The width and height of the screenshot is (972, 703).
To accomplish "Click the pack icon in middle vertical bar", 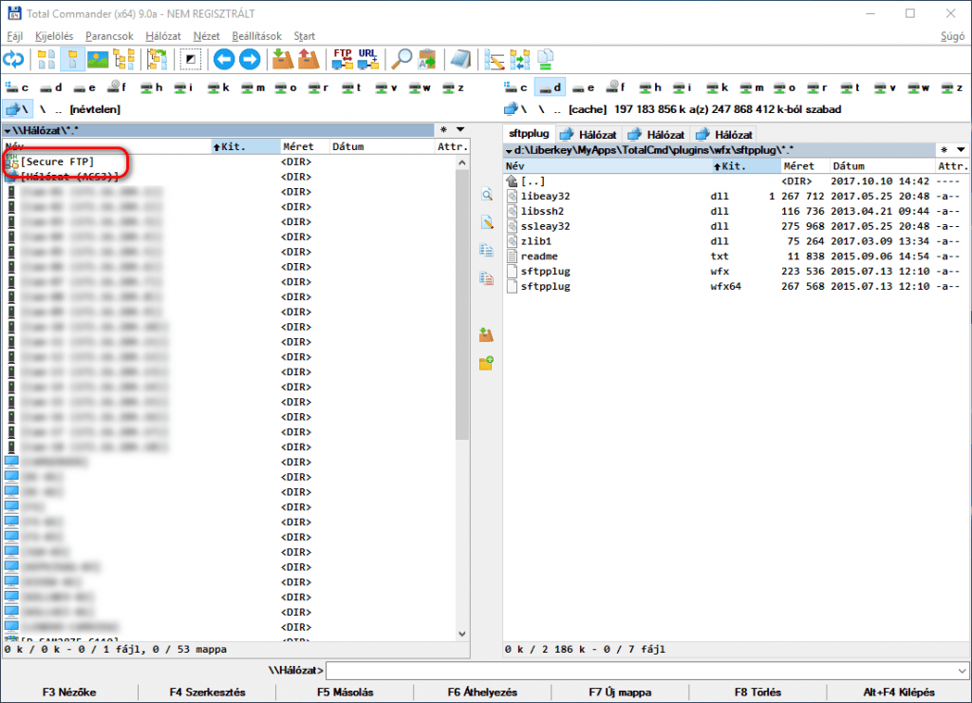I will (487, 335).
